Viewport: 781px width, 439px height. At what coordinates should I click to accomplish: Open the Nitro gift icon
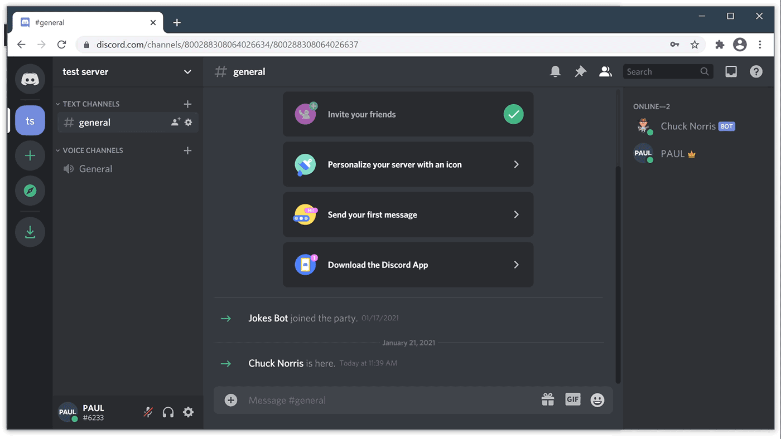[548, 399]
